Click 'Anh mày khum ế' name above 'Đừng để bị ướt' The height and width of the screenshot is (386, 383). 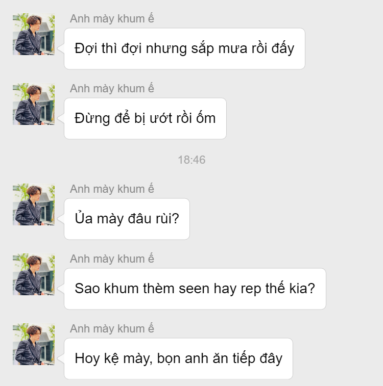(x=112, y=89)
